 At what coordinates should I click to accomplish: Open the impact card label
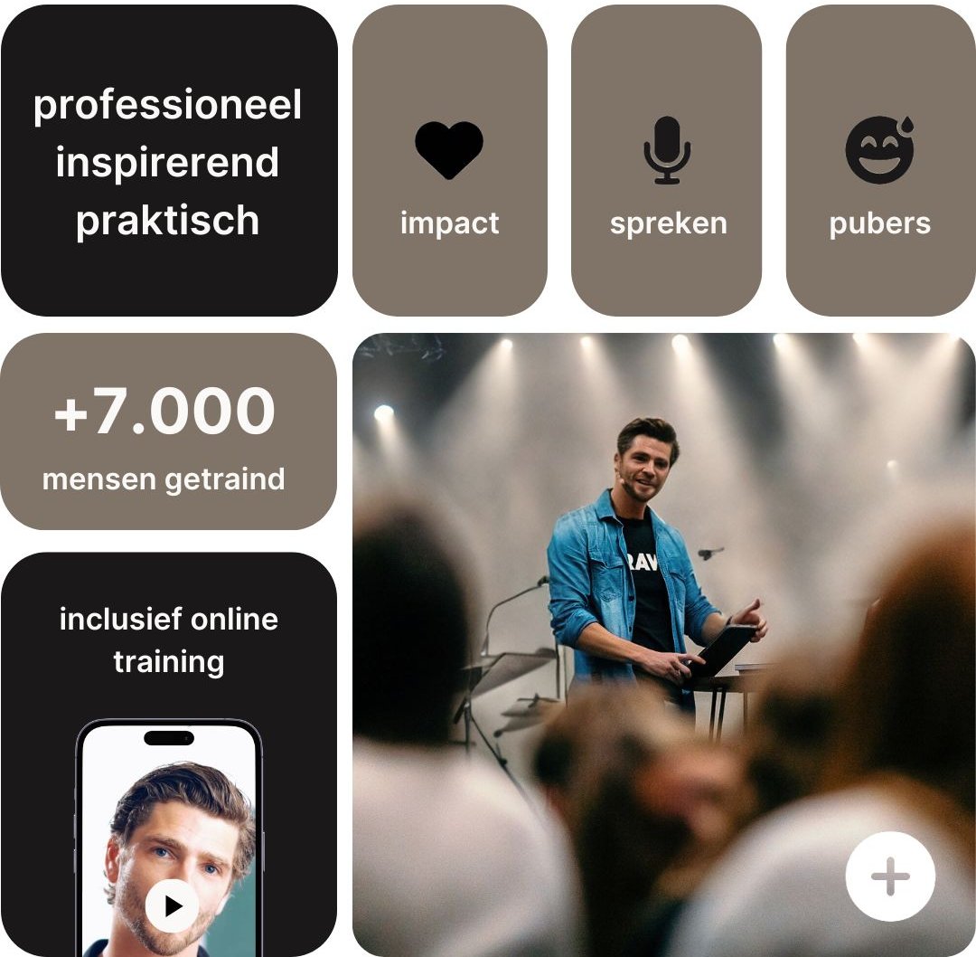449,223
